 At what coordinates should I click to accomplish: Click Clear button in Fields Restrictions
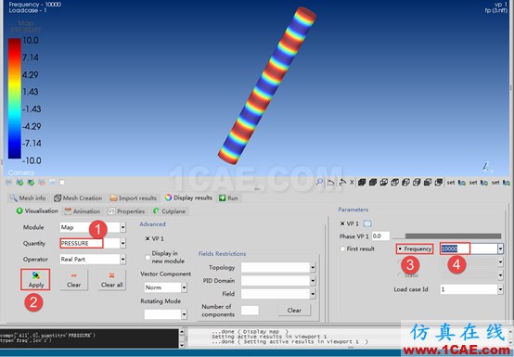click(294, 310)
